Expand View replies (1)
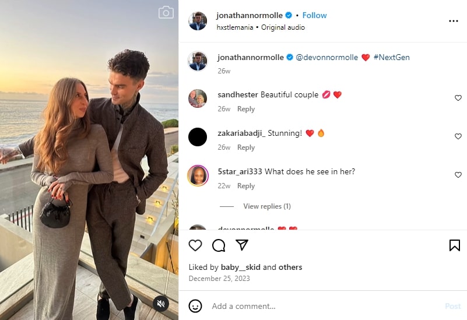467x320 pixels. click(266, 206)
